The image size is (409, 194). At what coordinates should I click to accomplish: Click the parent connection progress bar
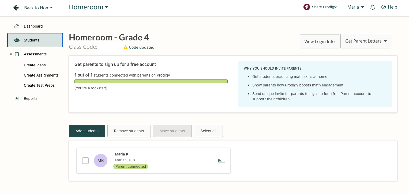point(151,81)
